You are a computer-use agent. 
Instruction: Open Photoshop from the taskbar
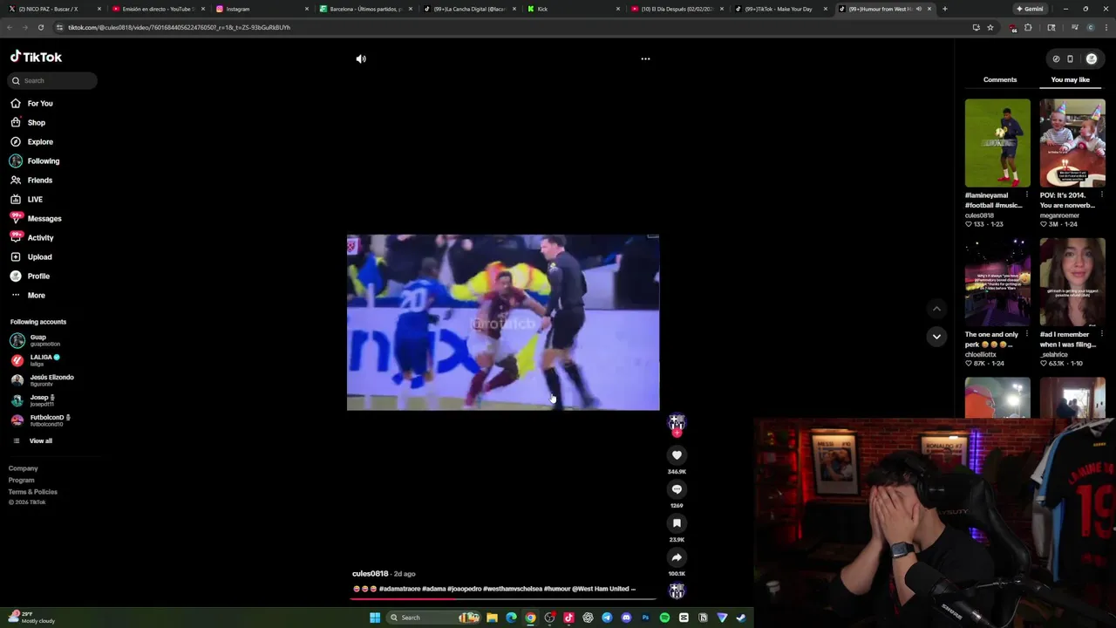pyautogui.click(x=645, y=618)
